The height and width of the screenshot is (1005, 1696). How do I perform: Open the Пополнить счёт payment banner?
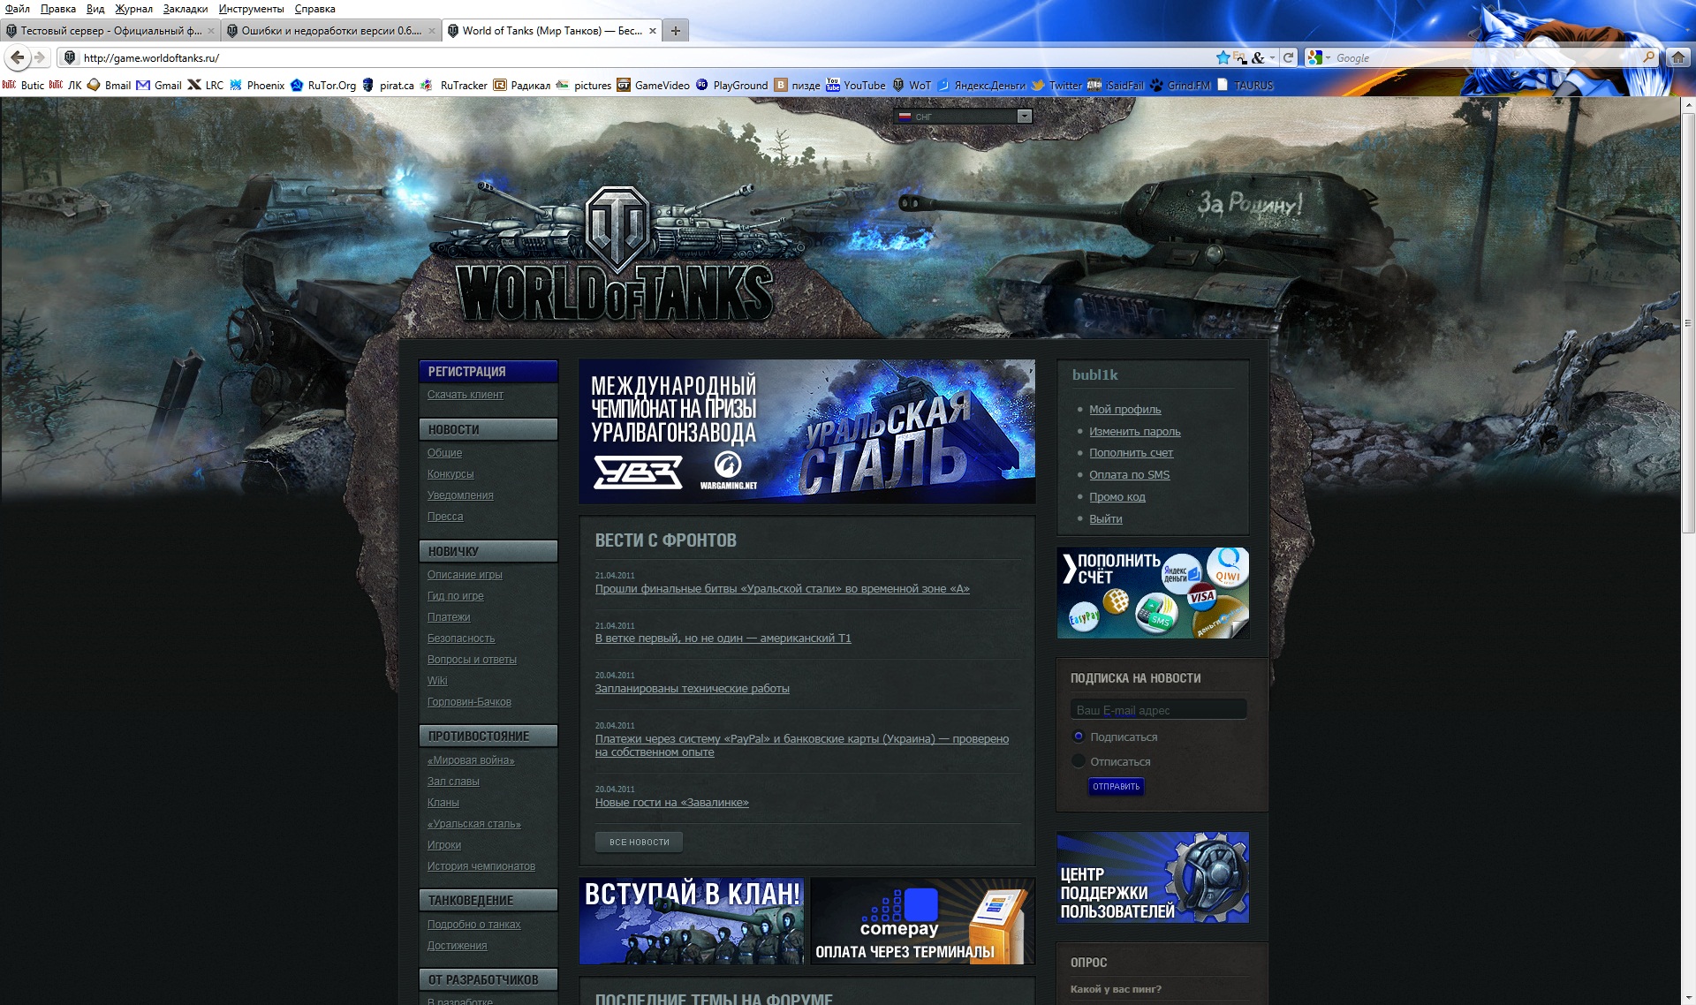click(1153, 593)
